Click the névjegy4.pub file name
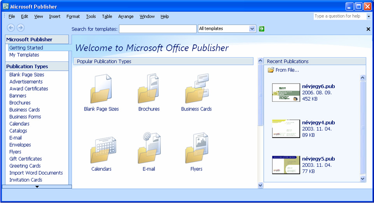Image resolution: width=374 pixels, height=203 pixels. [x=318, y=122]
